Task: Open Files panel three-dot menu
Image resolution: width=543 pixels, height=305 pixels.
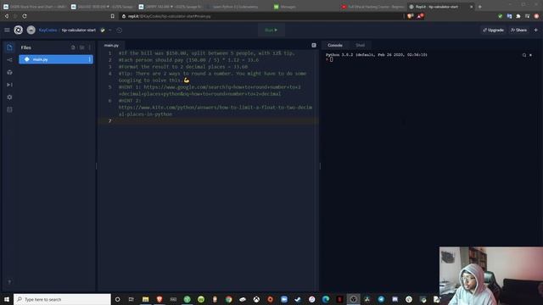Action: [90, 47]
